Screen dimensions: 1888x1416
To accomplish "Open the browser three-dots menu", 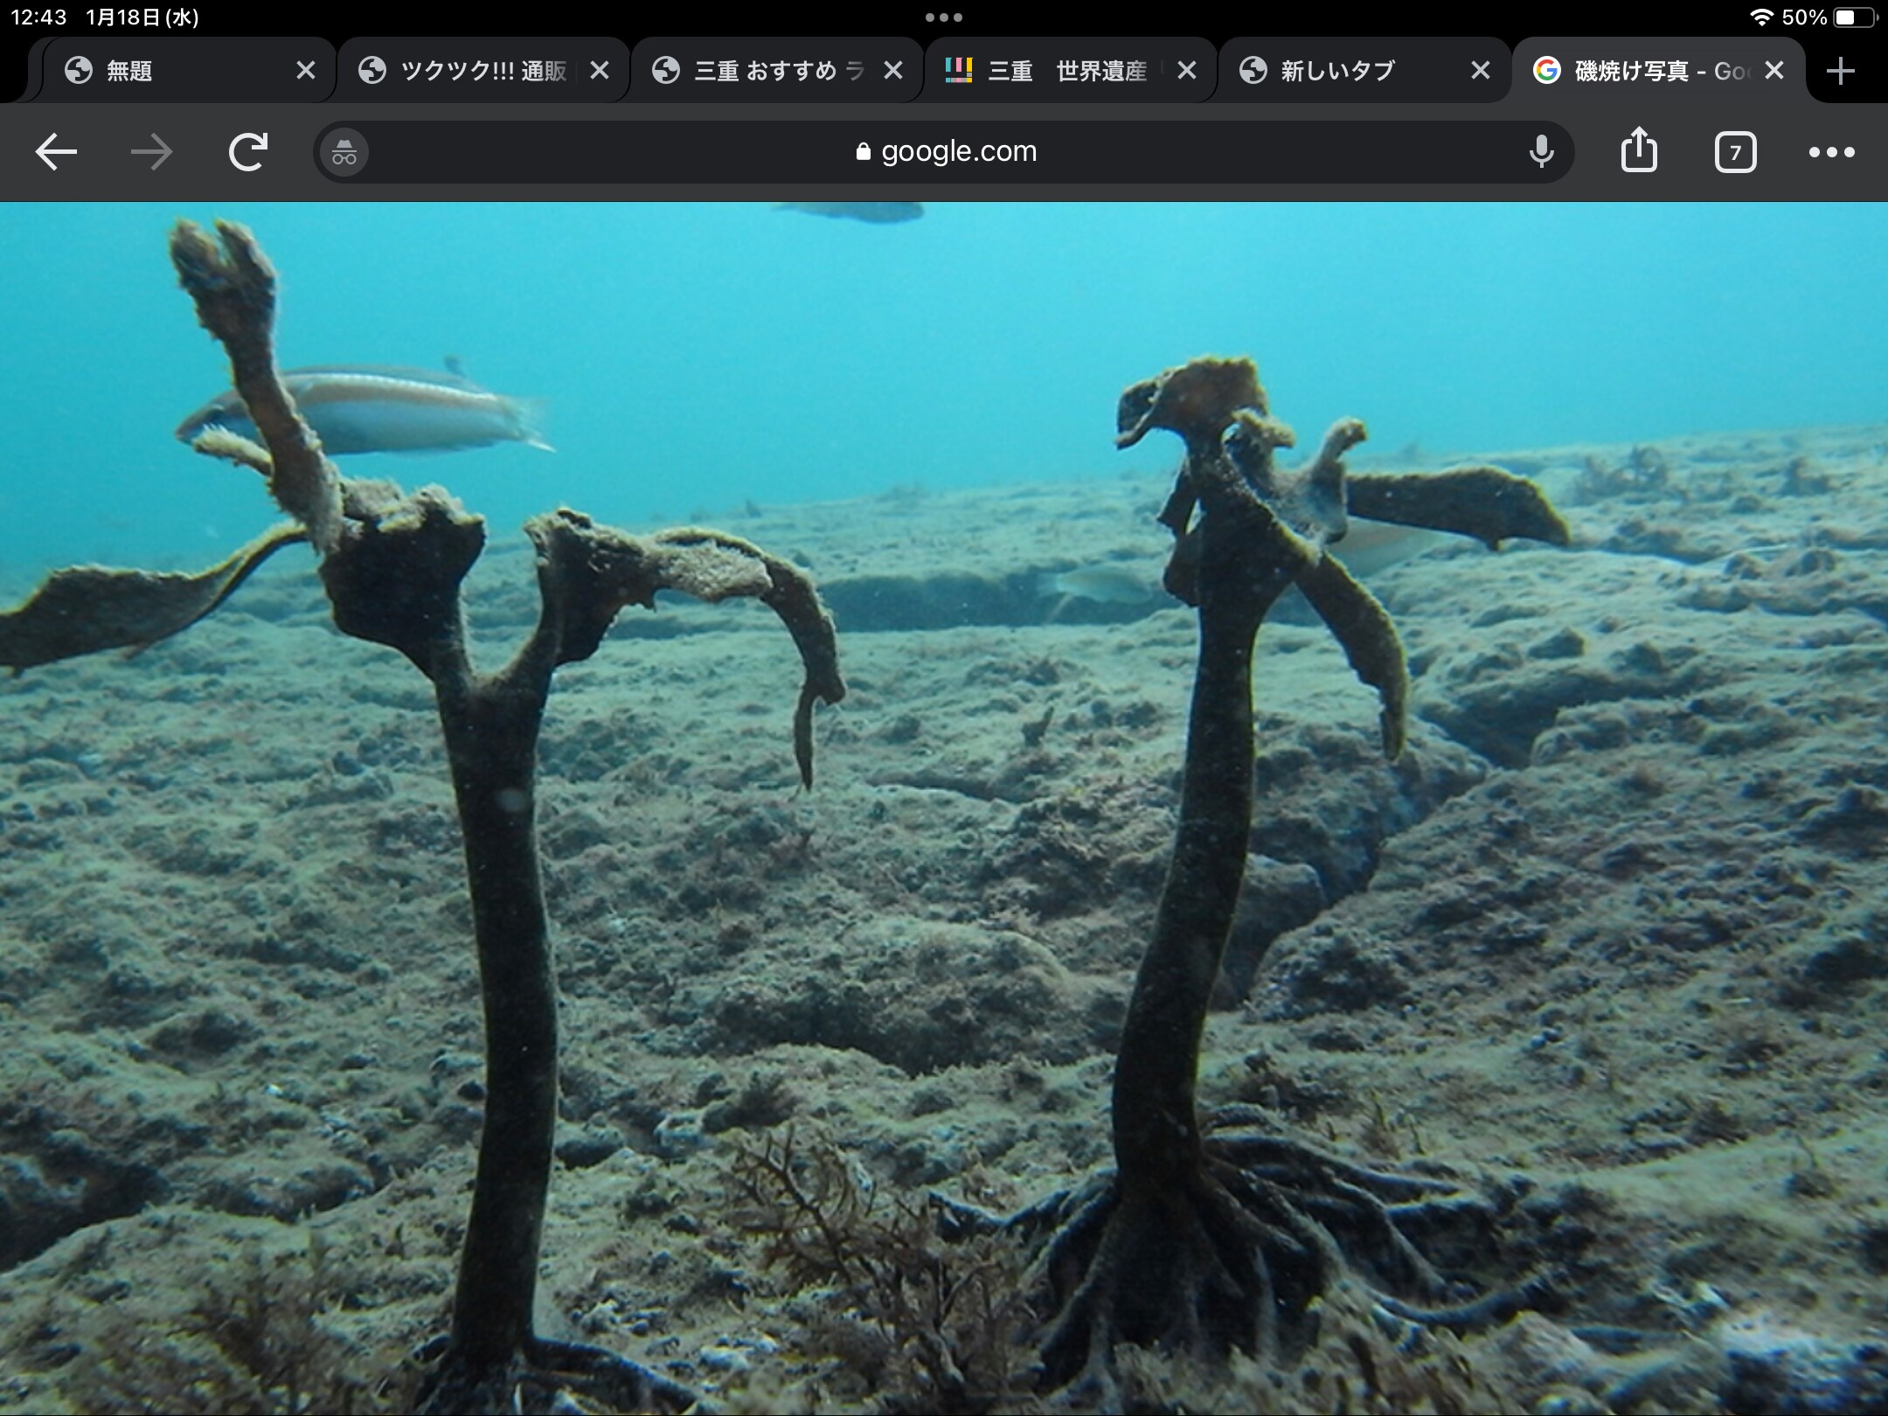I will 1831,152.
